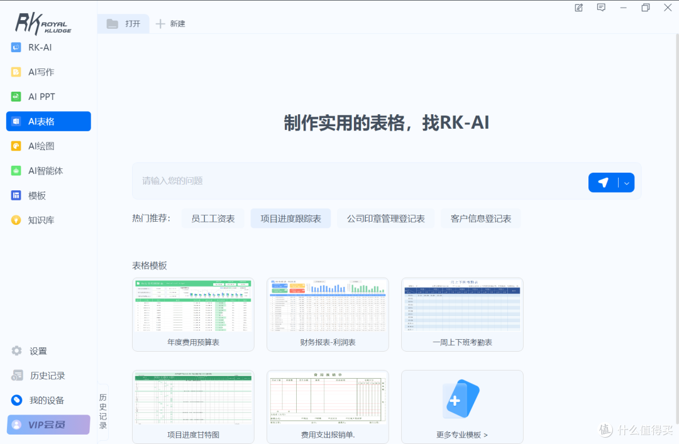
Task: Choose the 公司印章管理登记表 suggestion
Action: tap(386, 219)
